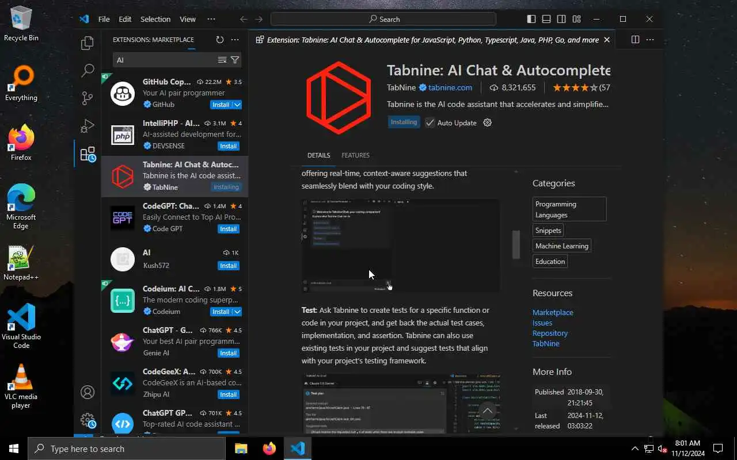Image resolution: width=737 pixels, height=460 pixels.
Task: Split the editor to the right
Action: (x=635, y=40)
